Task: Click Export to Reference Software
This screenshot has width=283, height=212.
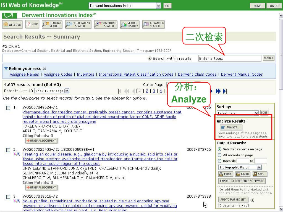Action: pyautogui.click(x=242, y=181)
